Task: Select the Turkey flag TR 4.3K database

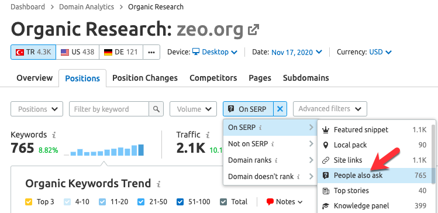Action: [33, 52]
